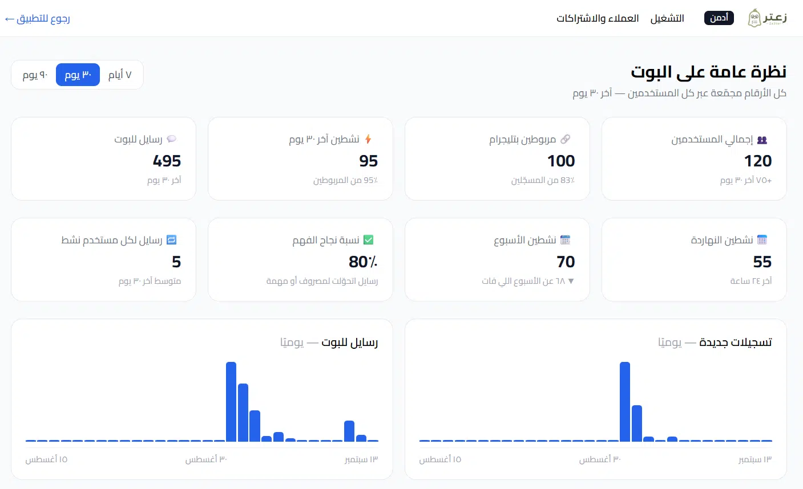Click the إجمالي المستخدمين 120 card
803x489 pixels.
coord(694,159)
